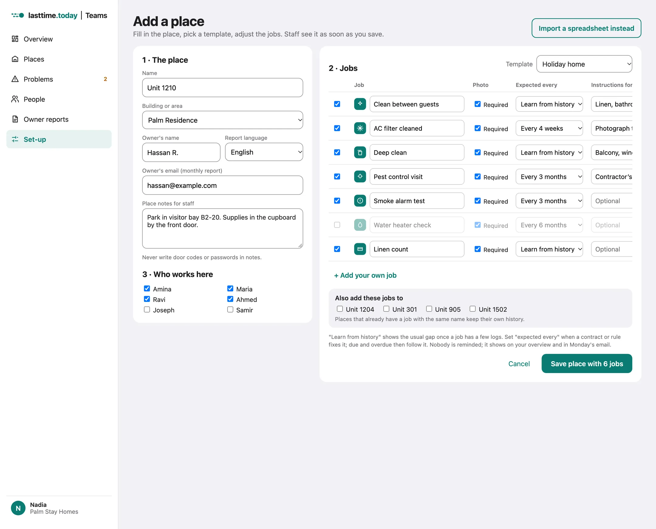The width and height of the screenshot is (656, 529).
Task: Click the Deep clean job icon
Action: (360, 152)
